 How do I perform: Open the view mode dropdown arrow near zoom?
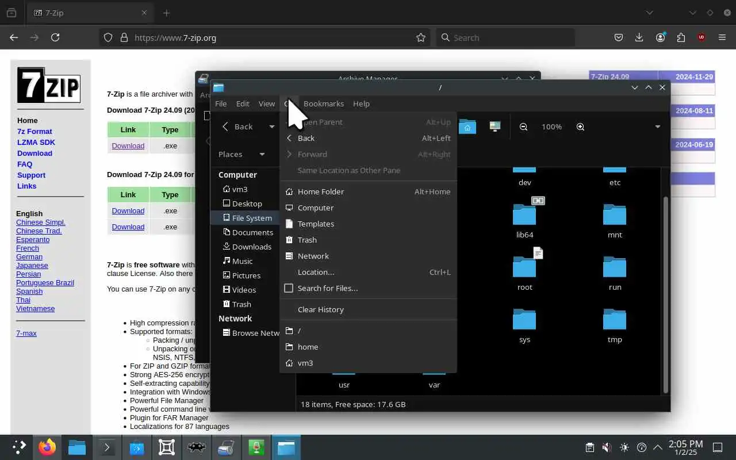click(x=657, y=126)
